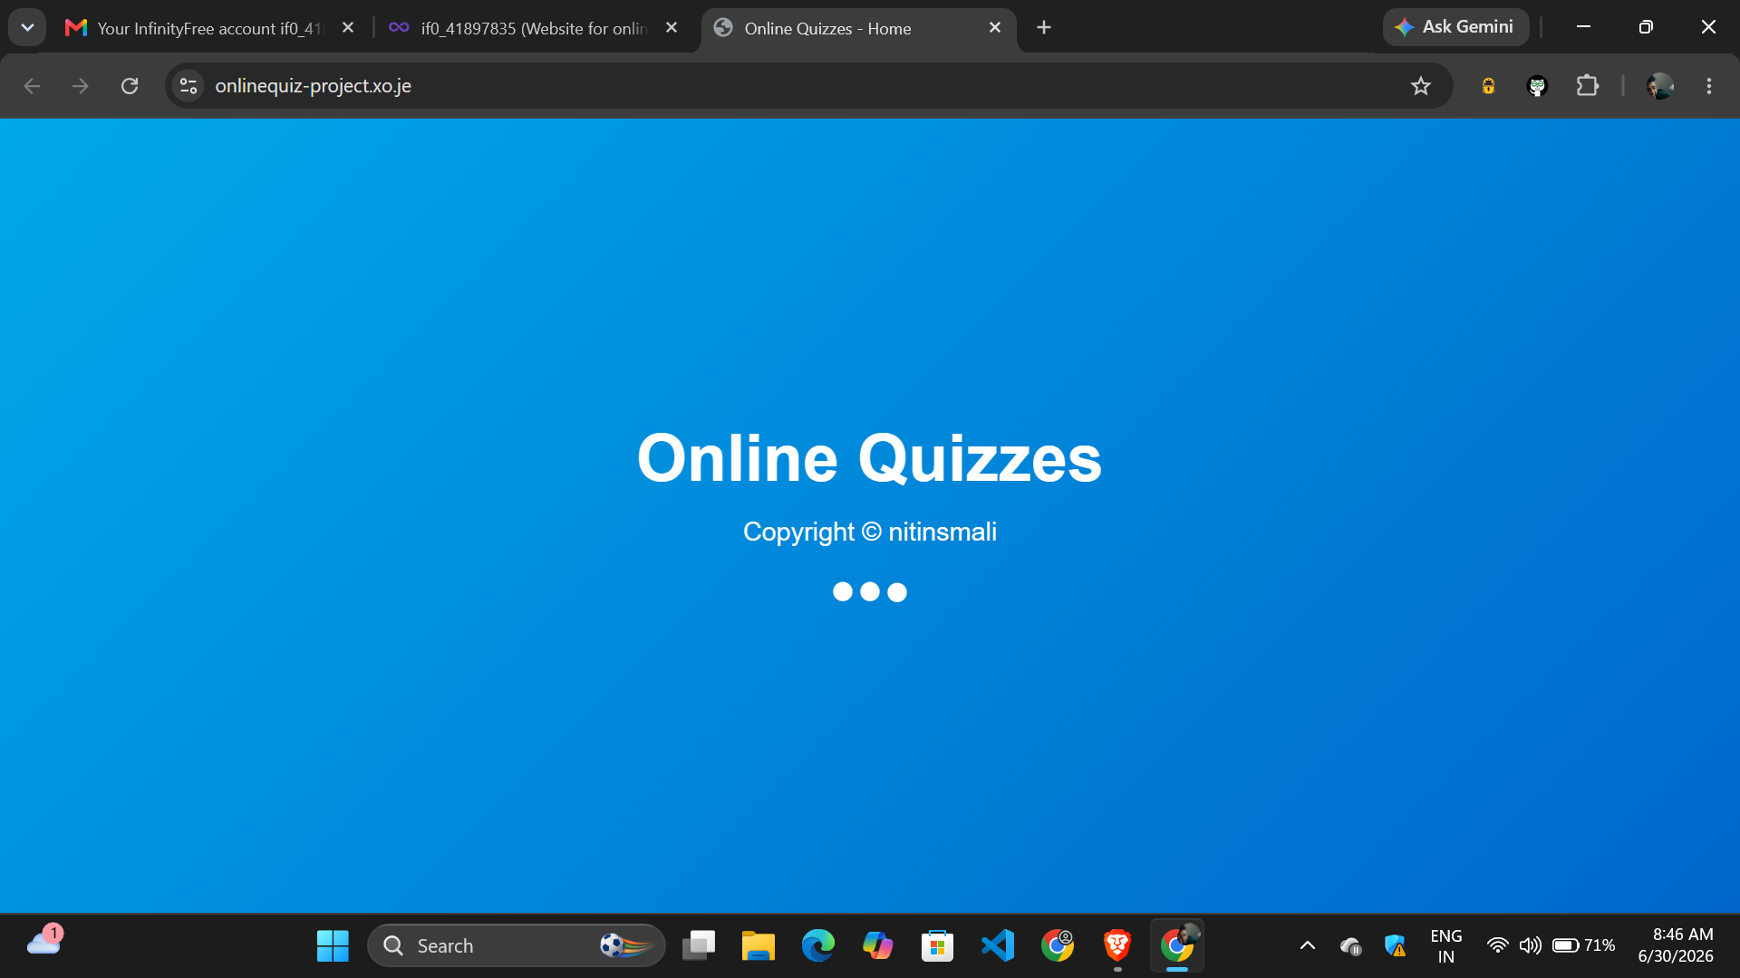This screenshot has height=978, width=1740.
Task: Open the tab search dropdown arrow
Action: 27,27
